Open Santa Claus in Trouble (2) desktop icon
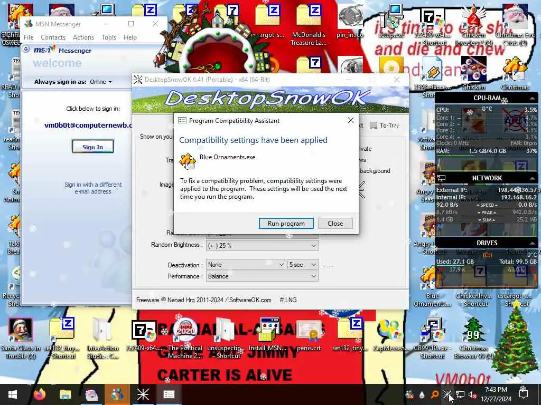The image size is (541, 405). [20, 339]
